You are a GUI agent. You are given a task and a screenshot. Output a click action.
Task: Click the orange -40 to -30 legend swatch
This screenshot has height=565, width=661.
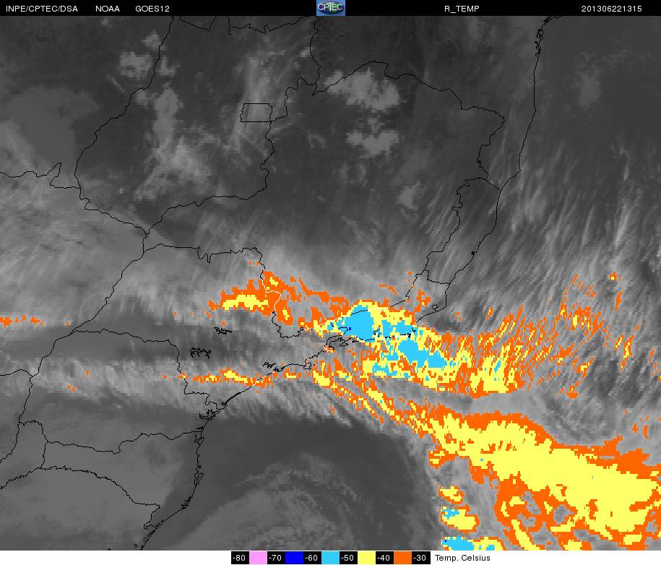(x=402, y=558)
